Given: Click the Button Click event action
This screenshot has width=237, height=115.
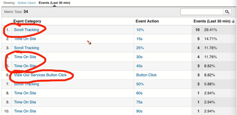Looking at the screenshot, I should point(146,75).
